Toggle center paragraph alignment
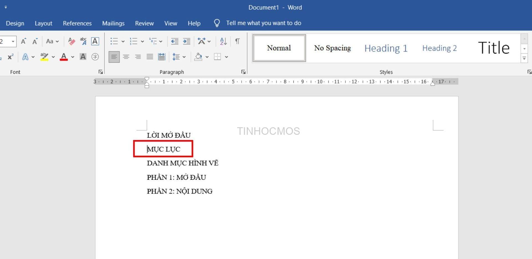Image resolution: width=532 pixels, height=259 pixels. (x=126, y=57)
